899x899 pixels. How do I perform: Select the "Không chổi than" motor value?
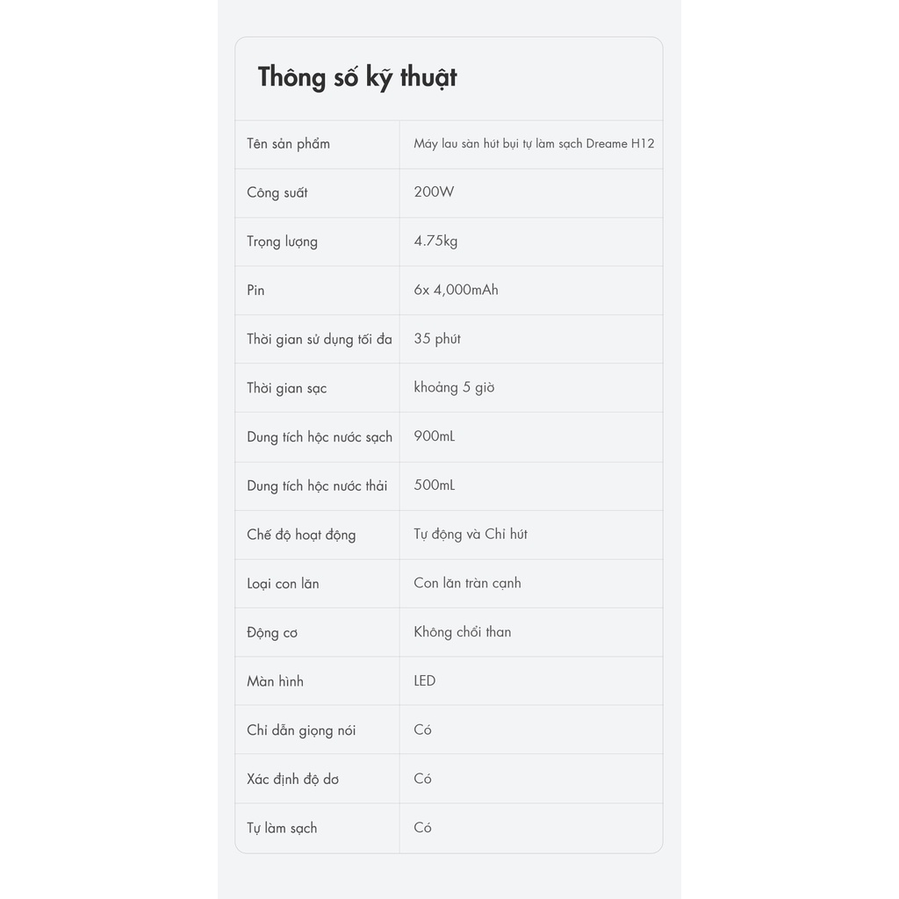coord(463,632)
